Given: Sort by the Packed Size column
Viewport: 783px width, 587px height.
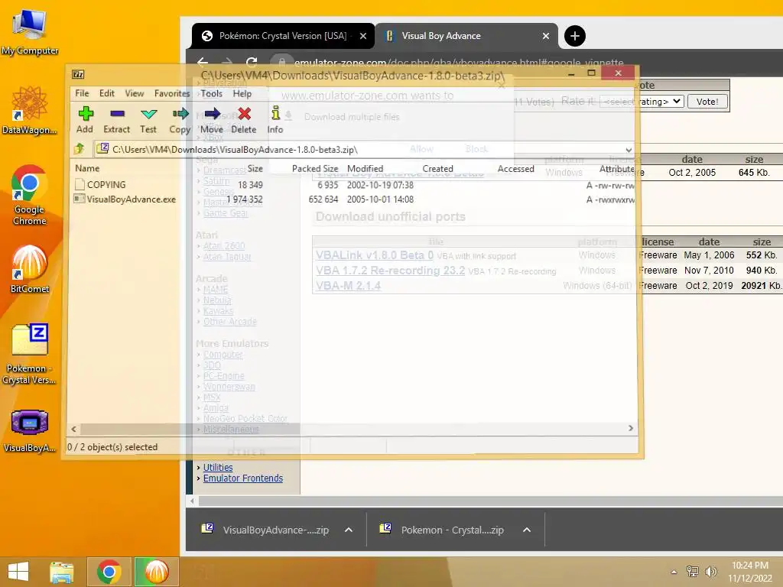Looking at the screenshot, I should (314, 169).
